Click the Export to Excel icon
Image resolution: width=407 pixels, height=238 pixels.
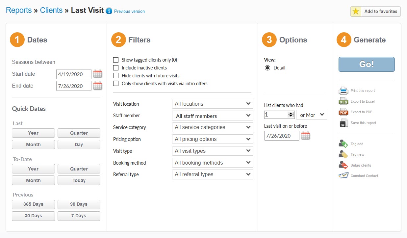click(x=343, y=101)
